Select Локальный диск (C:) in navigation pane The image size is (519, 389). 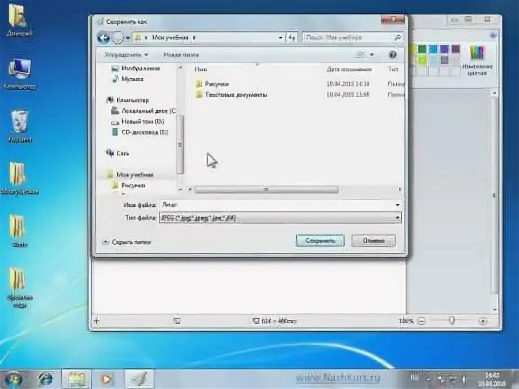[x=143, y=111]
